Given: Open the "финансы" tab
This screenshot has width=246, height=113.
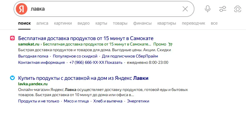Looking at the screenshot, I should point(142,23).
